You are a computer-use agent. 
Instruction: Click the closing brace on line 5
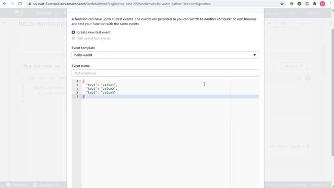pyautogui.click(x=83, y=97)
